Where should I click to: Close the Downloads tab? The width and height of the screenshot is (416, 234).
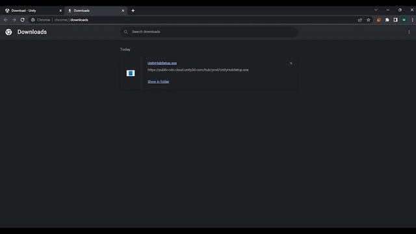123,10
